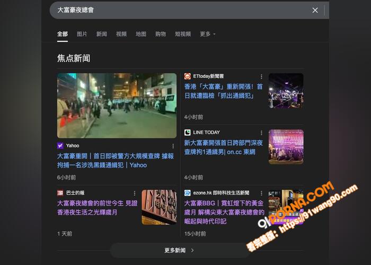The image size is (371, 265).
Task: Click the ezone.hk 即時科技生活新聞 source name
Action: [221, 193]
